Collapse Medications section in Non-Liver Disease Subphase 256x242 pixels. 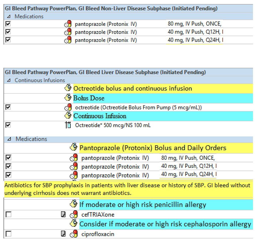[x=9, y=17]
